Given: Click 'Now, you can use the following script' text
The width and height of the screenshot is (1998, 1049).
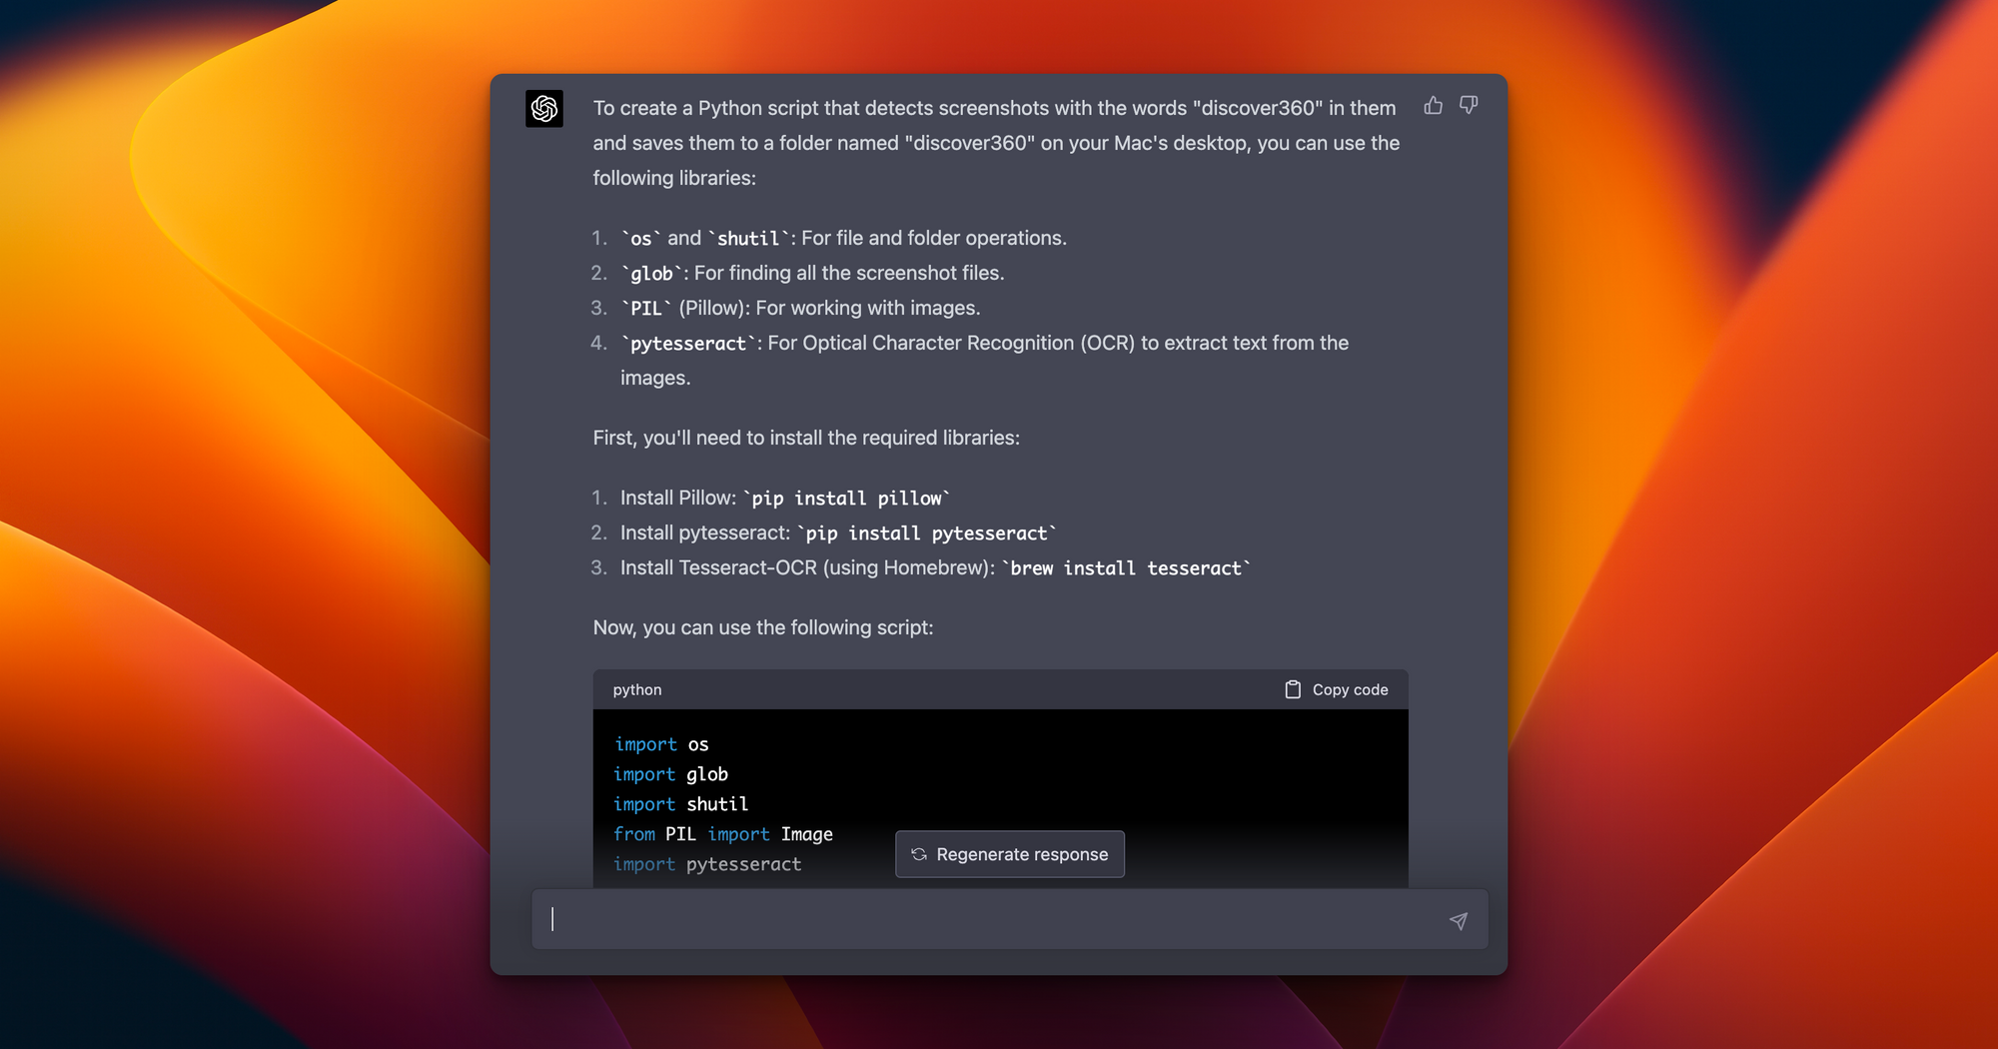Looking at the screenshot, I should [x=763, y=627].
